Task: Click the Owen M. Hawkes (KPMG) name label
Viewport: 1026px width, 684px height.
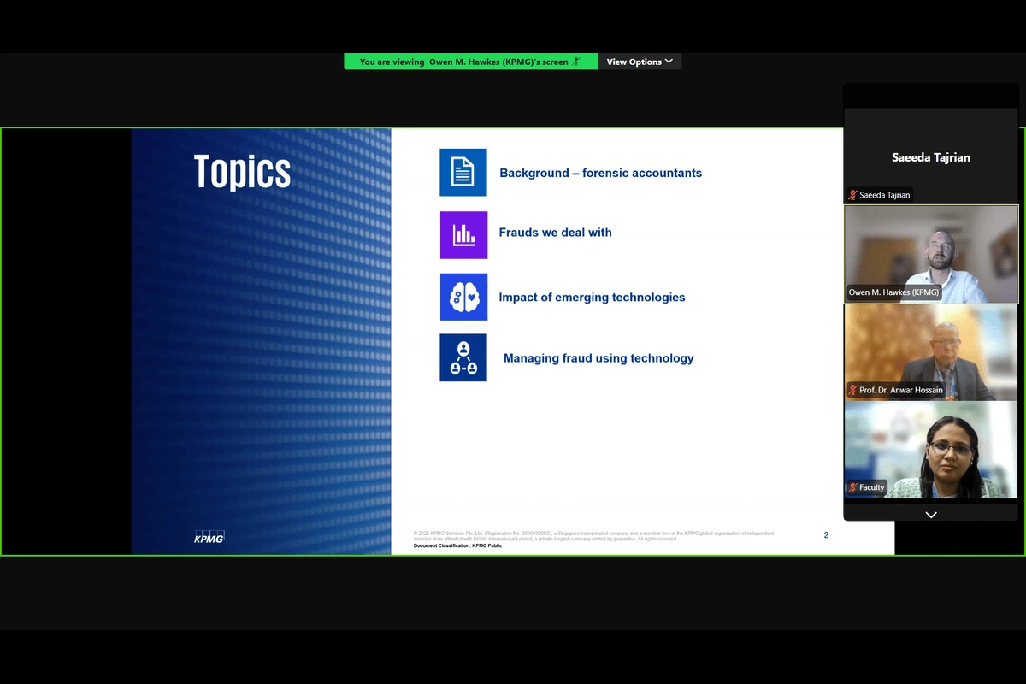Action: 893,292
